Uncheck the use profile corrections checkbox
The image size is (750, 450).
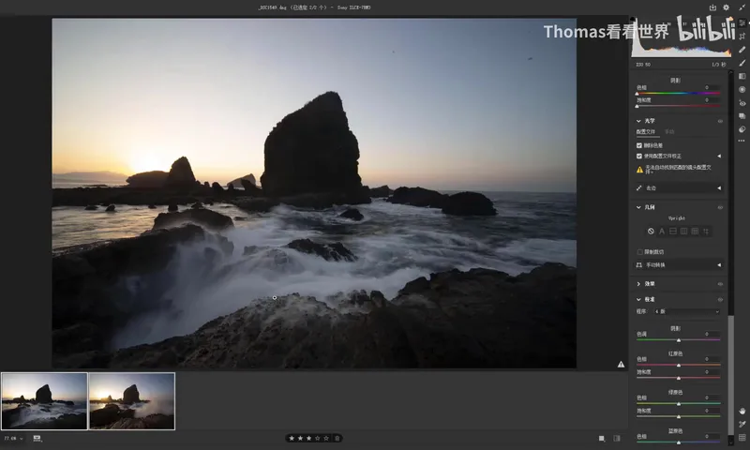639,156
